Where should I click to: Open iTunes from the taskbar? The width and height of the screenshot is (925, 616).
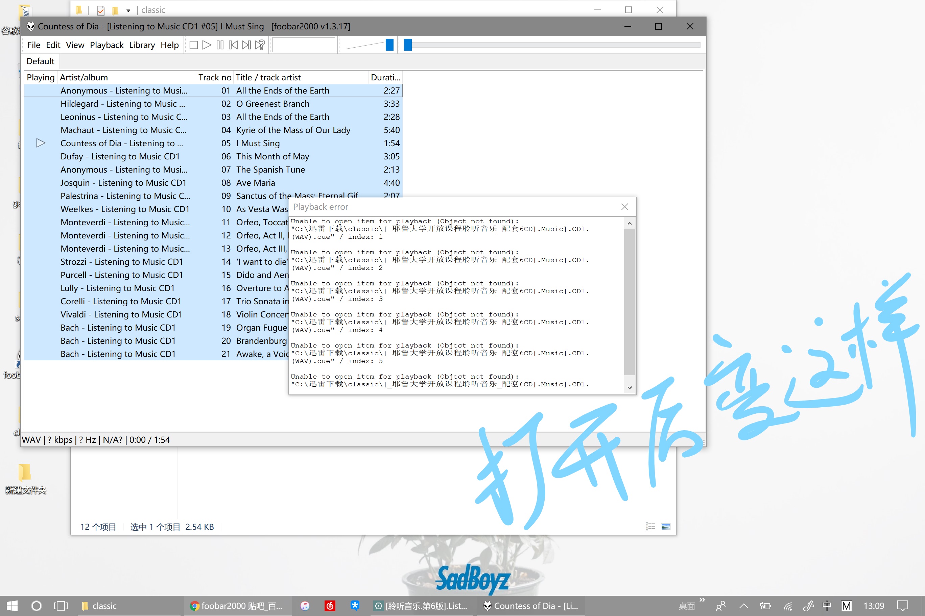pos(305,606)
